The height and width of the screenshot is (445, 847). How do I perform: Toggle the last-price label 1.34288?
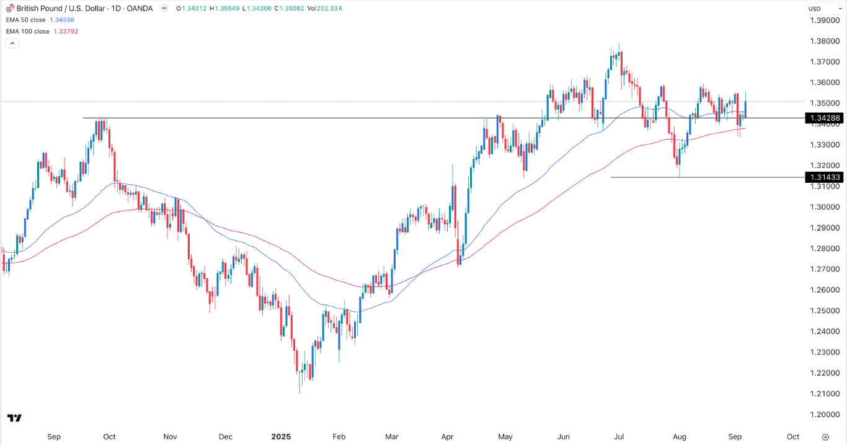825,118
